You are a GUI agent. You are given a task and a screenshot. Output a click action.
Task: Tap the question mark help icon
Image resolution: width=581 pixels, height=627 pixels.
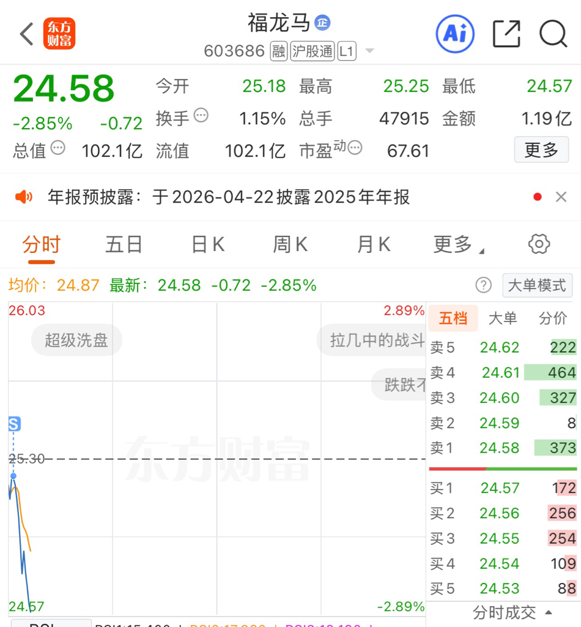click(x=484, y=285)
